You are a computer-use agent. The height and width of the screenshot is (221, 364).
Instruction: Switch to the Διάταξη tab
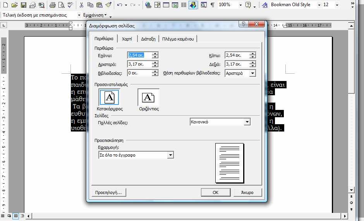(148, 39)
